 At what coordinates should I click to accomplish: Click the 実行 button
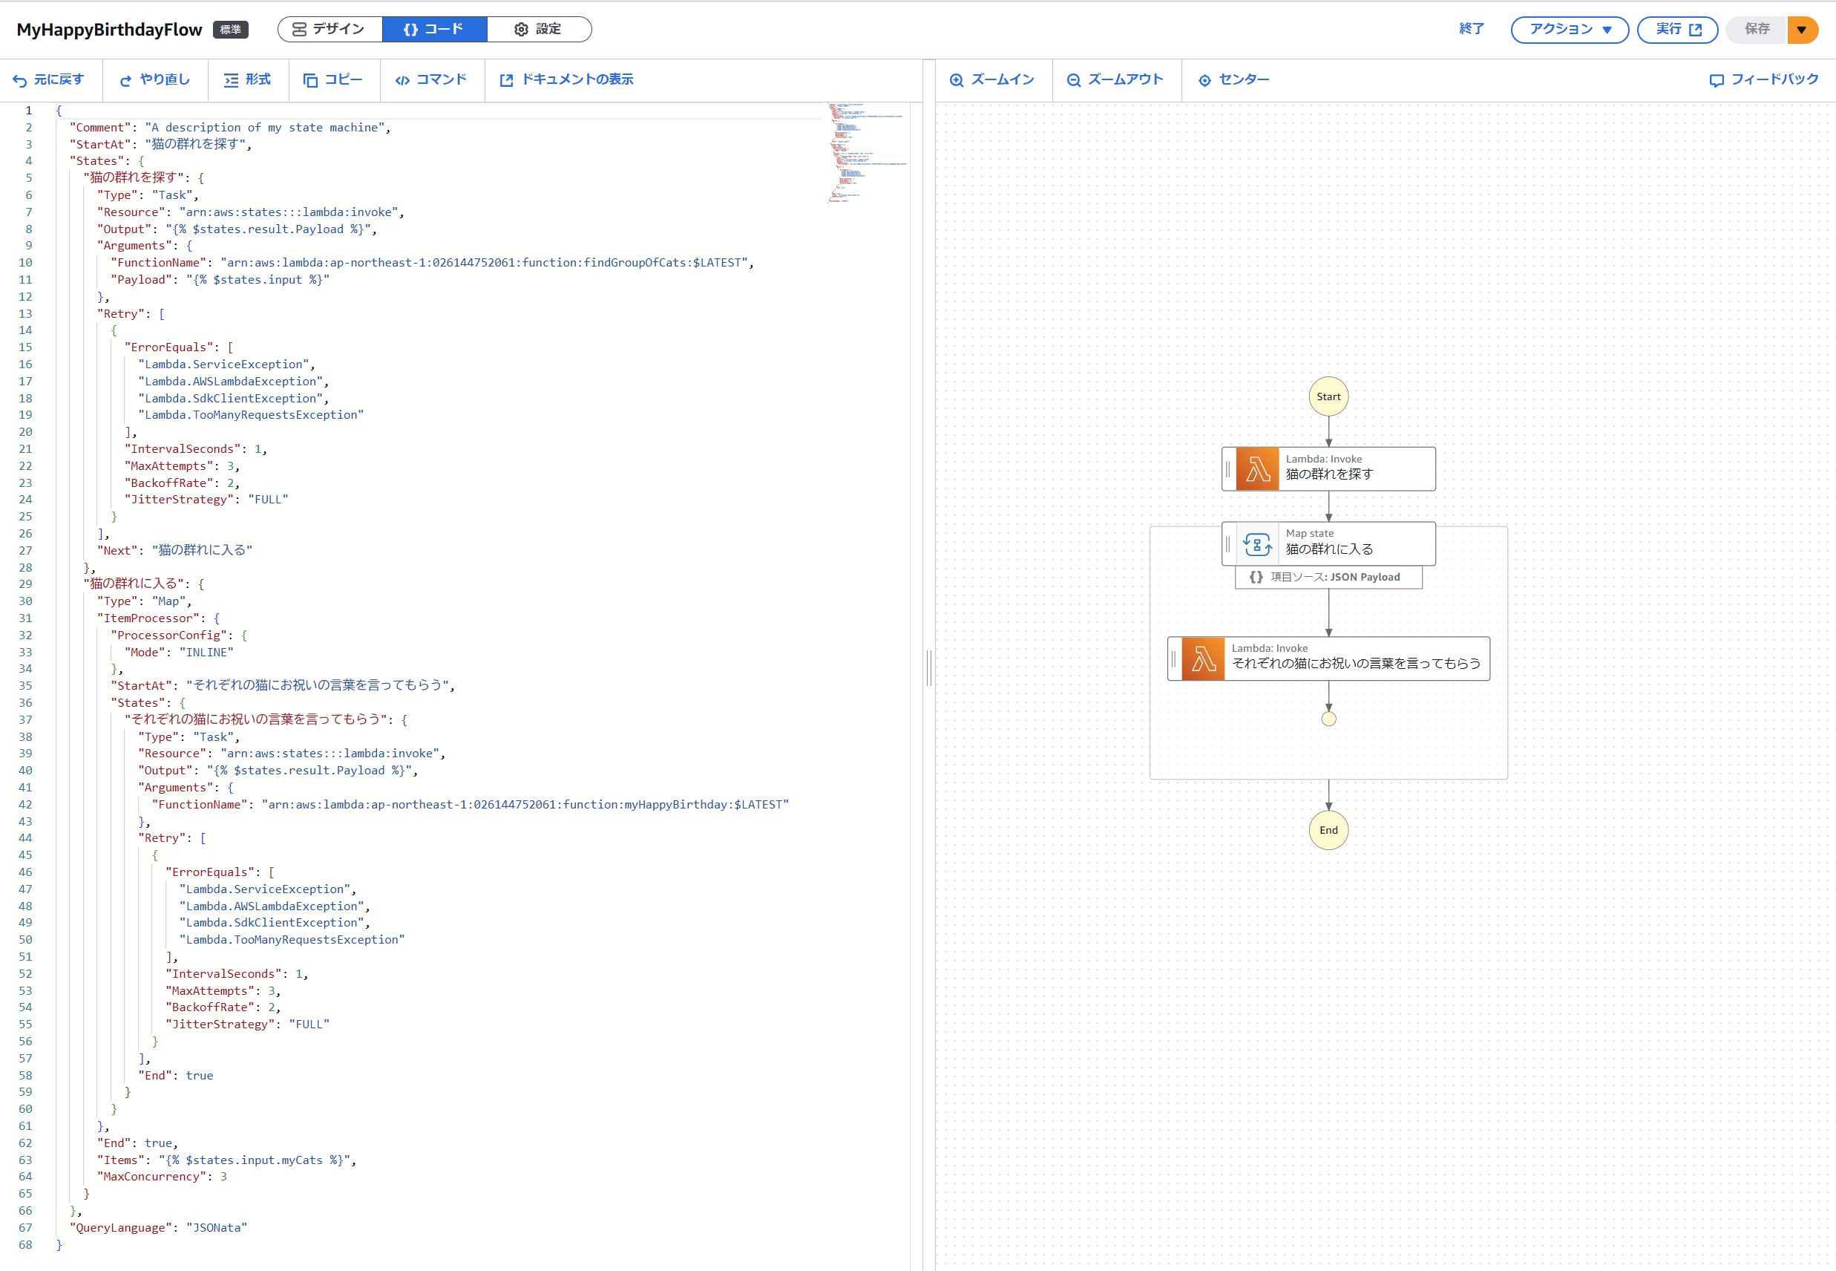[1677, 30]
